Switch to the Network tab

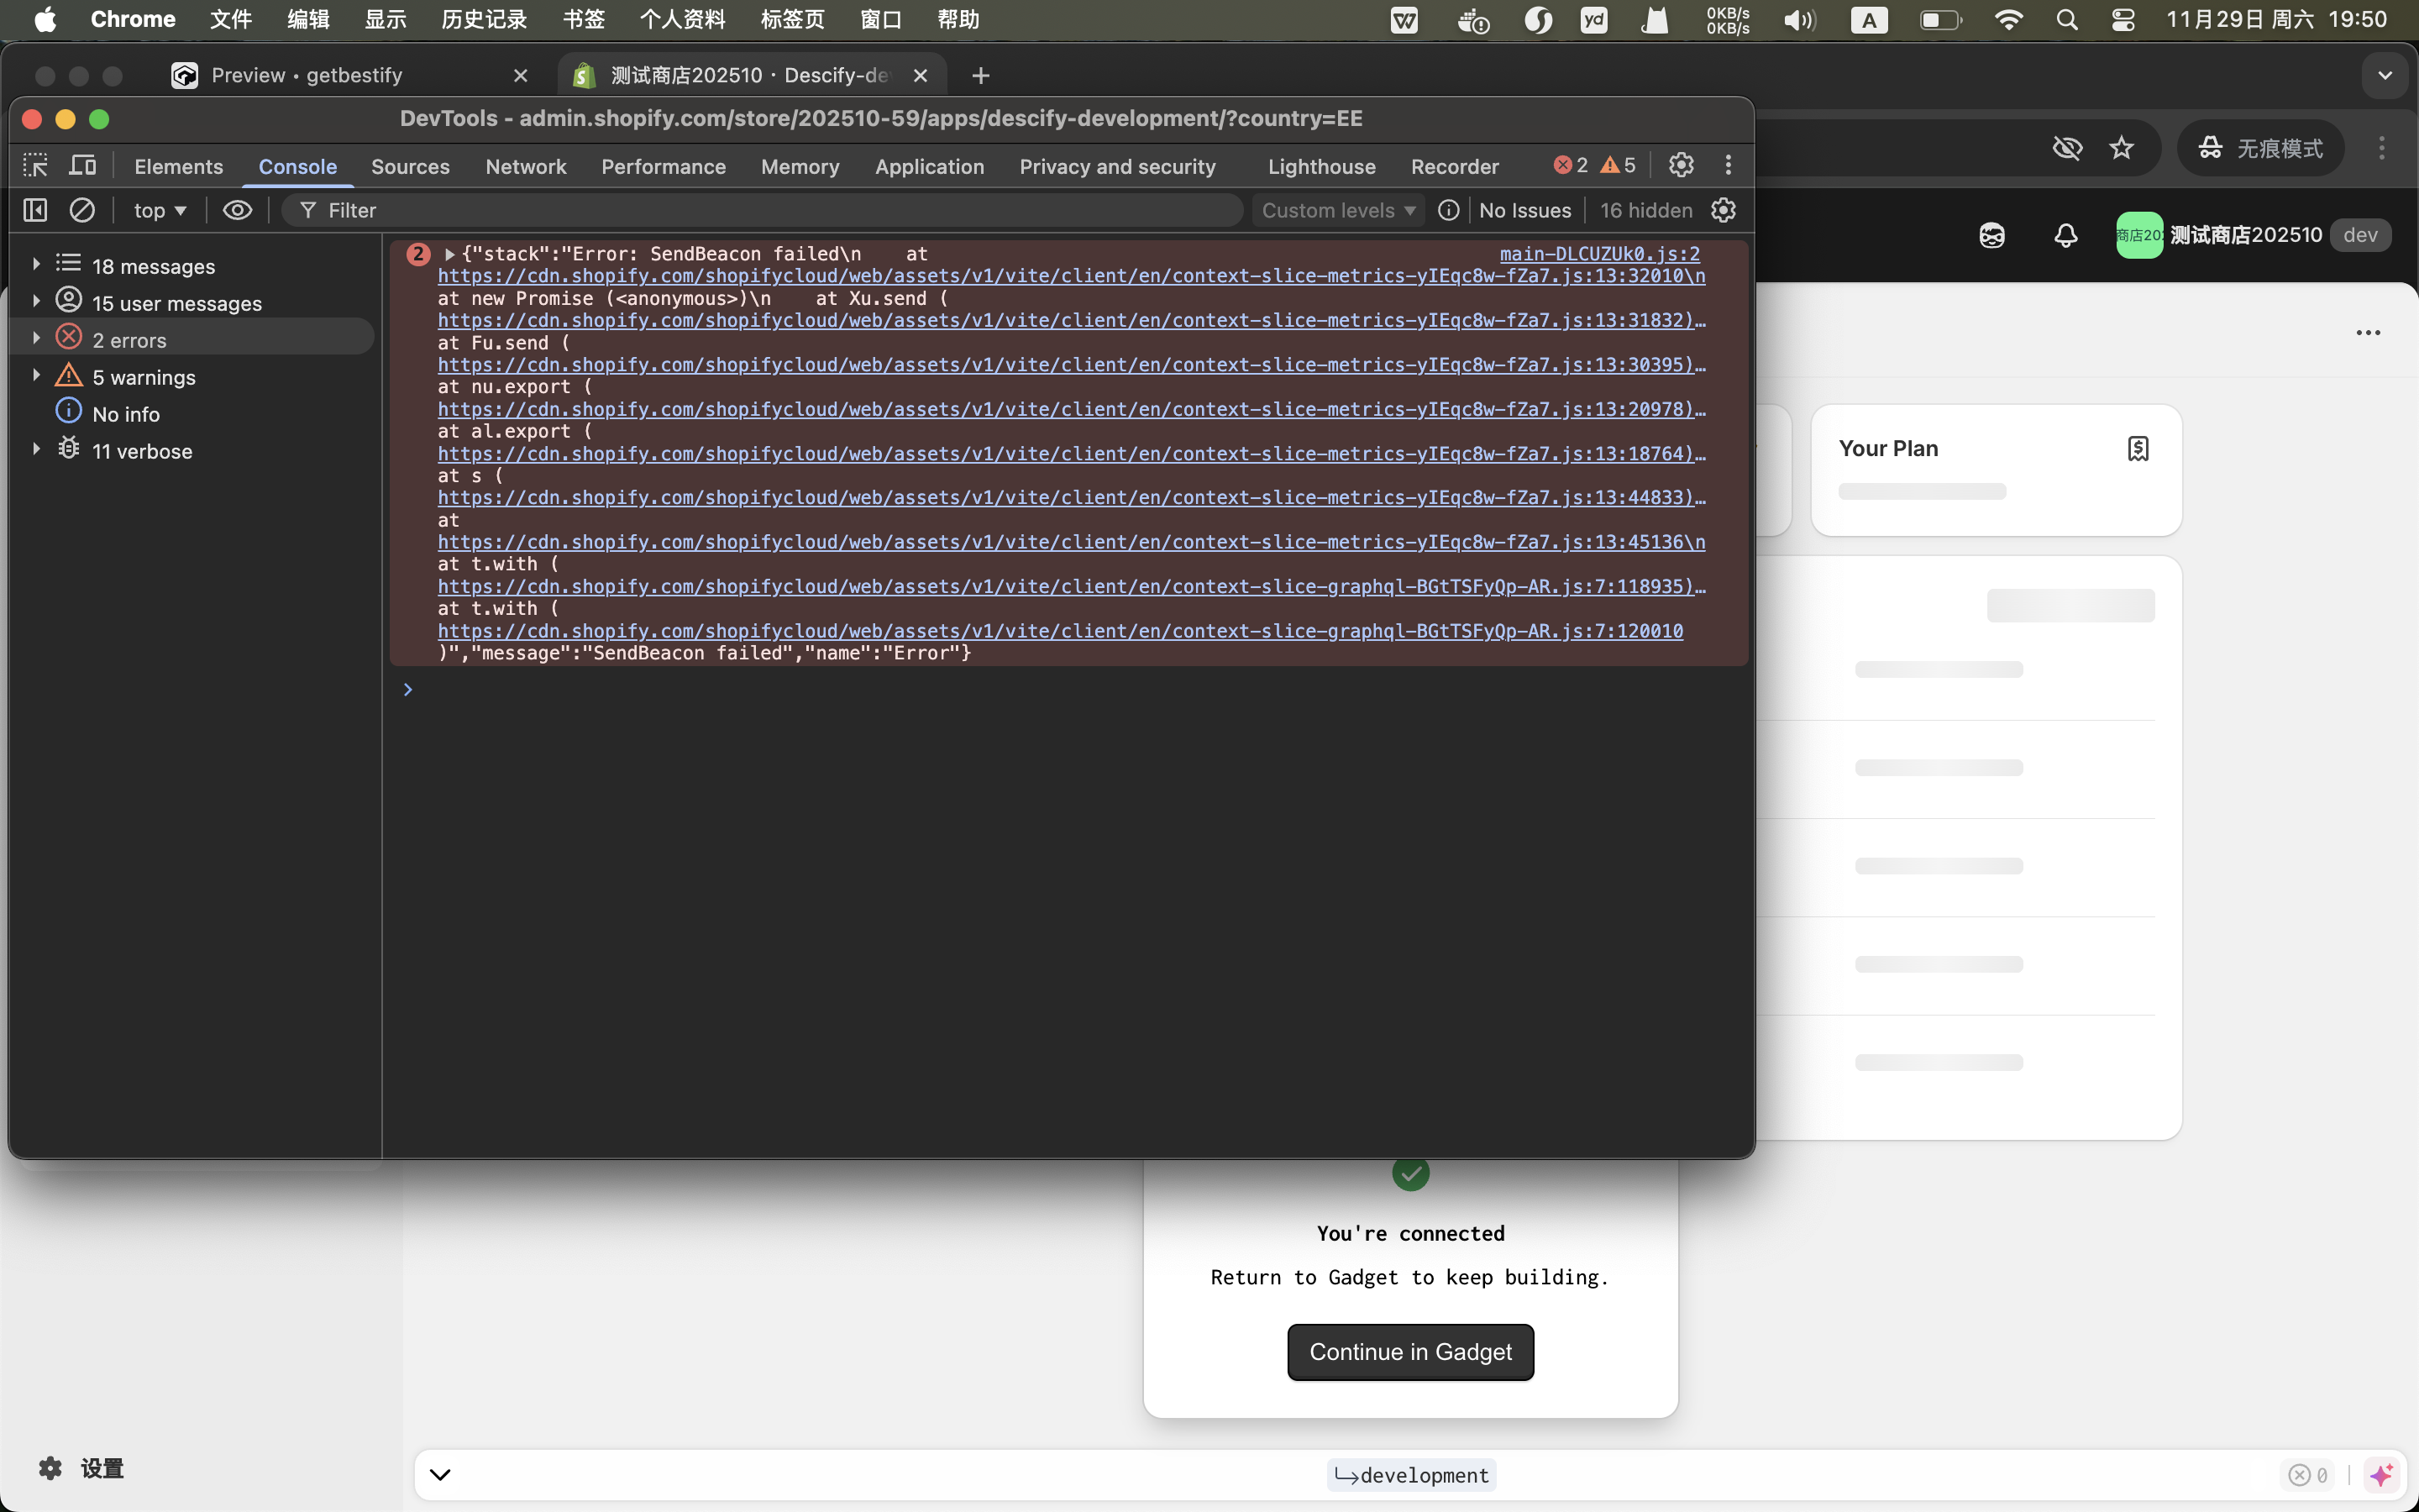[x=526, y=166]
